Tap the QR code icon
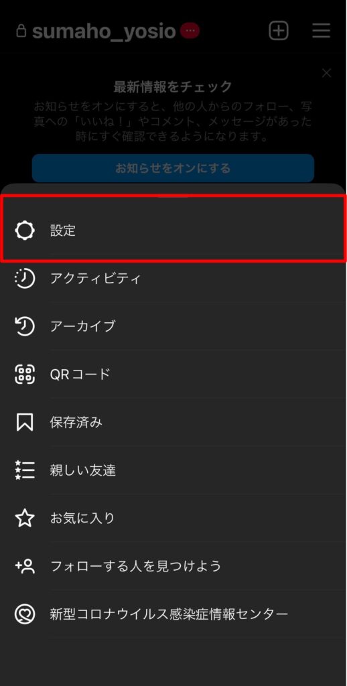The height and width of the screenshot is (686, 347). point(25,374)
